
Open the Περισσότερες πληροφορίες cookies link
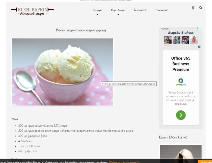pos(125,162)
